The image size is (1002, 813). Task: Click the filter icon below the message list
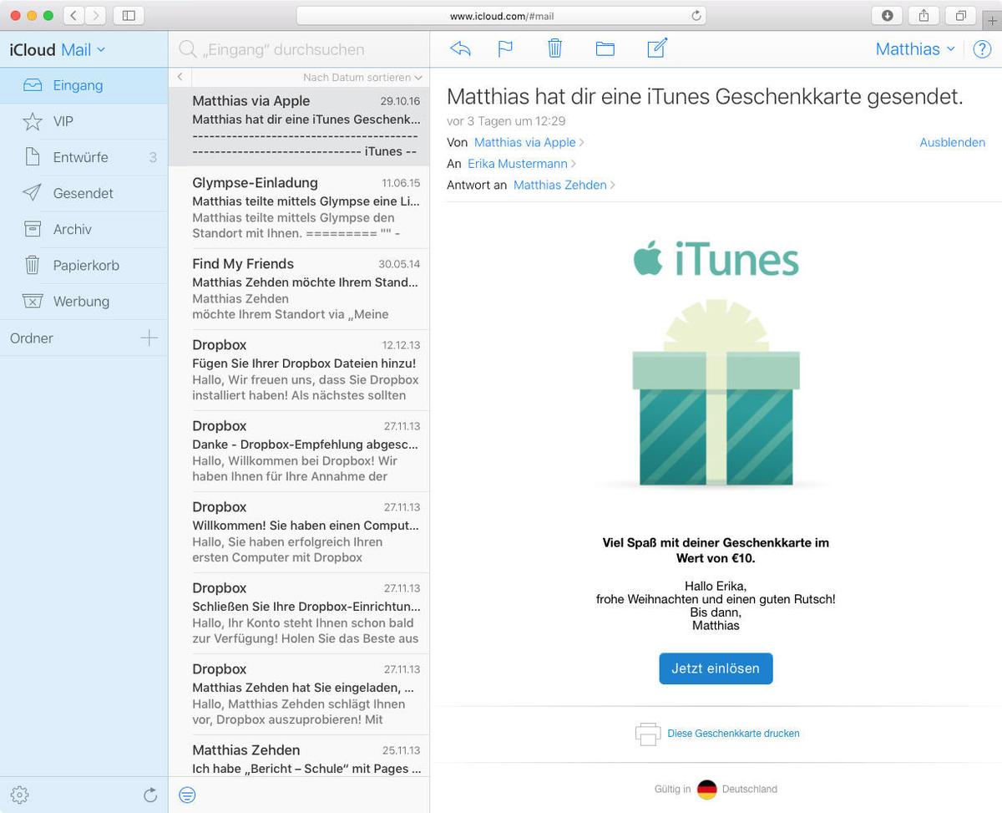click(x=188, y=795)
